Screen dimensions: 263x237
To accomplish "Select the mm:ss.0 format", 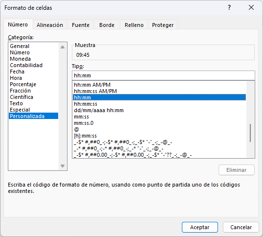I will point(159,123).
